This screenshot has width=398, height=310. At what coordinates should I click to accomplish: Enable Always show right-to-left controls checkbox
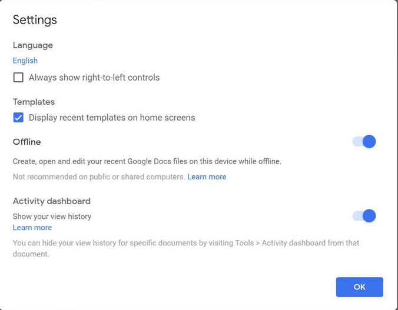(19, 78)
